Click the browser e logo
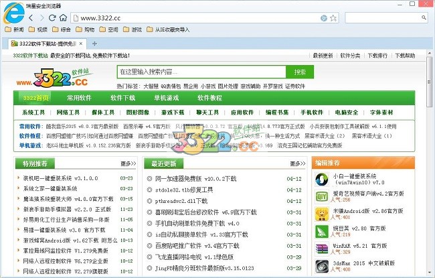This screenshot has width=435, height=278. 13,13
